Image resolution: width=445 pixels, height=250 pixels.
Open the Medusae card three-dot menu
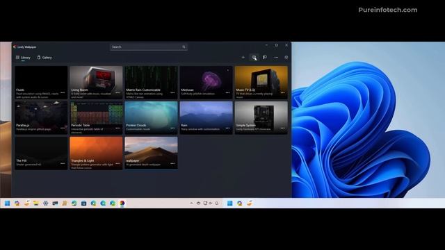coord(227,92)
